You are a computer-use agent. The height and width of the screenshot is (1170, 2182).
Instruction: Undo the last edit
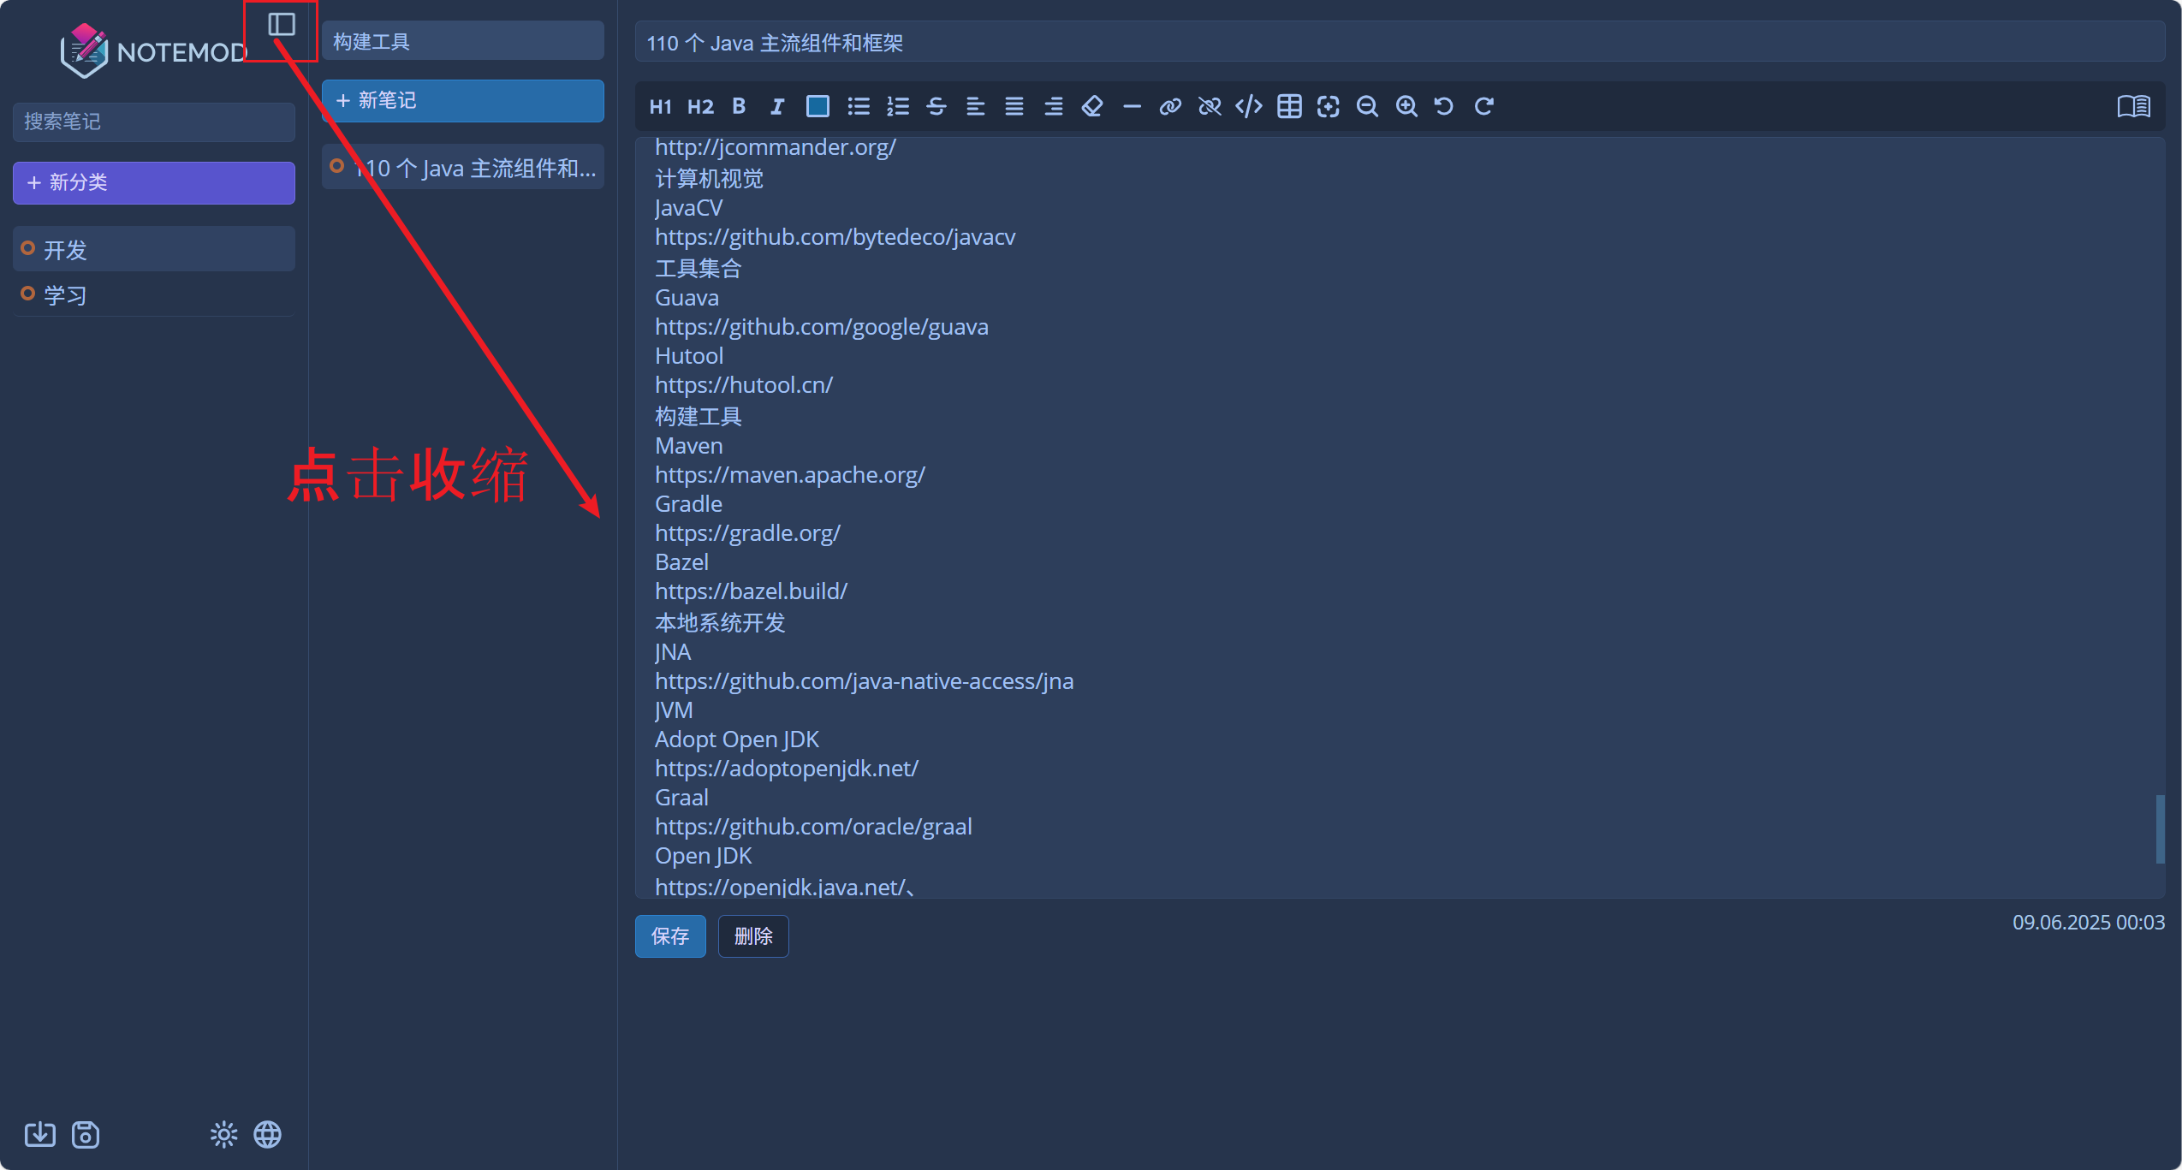click(1444, 106)
